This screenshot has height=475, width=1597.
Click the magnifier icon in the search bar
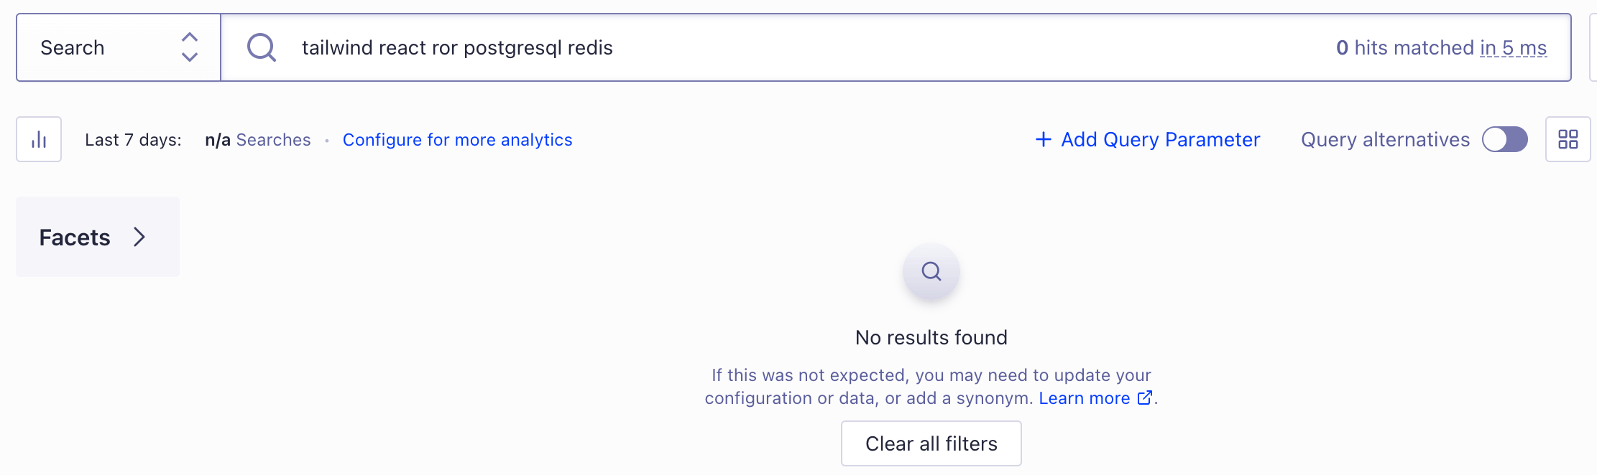pyautogui.click(x=260, y=47)
